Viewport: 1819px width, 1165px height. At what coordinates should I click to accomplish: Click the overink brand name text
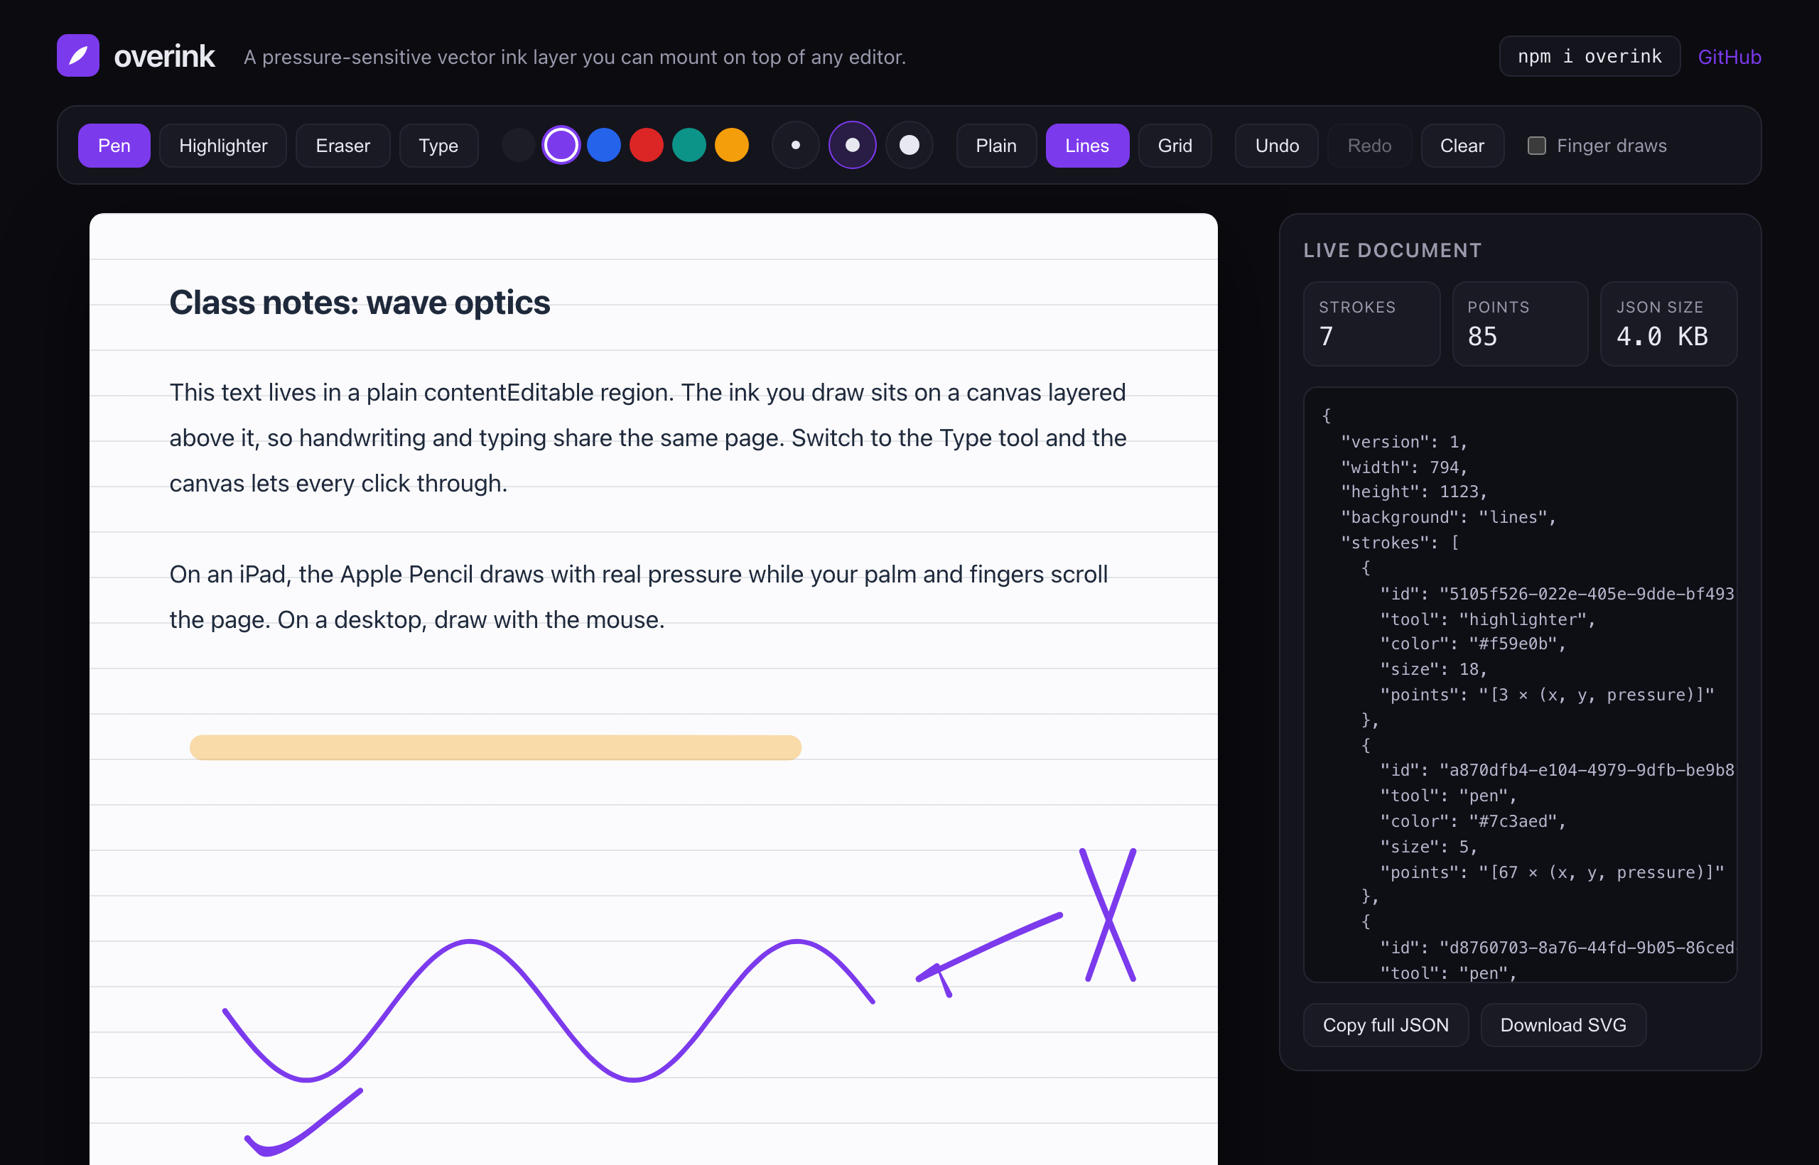[164, 57]
